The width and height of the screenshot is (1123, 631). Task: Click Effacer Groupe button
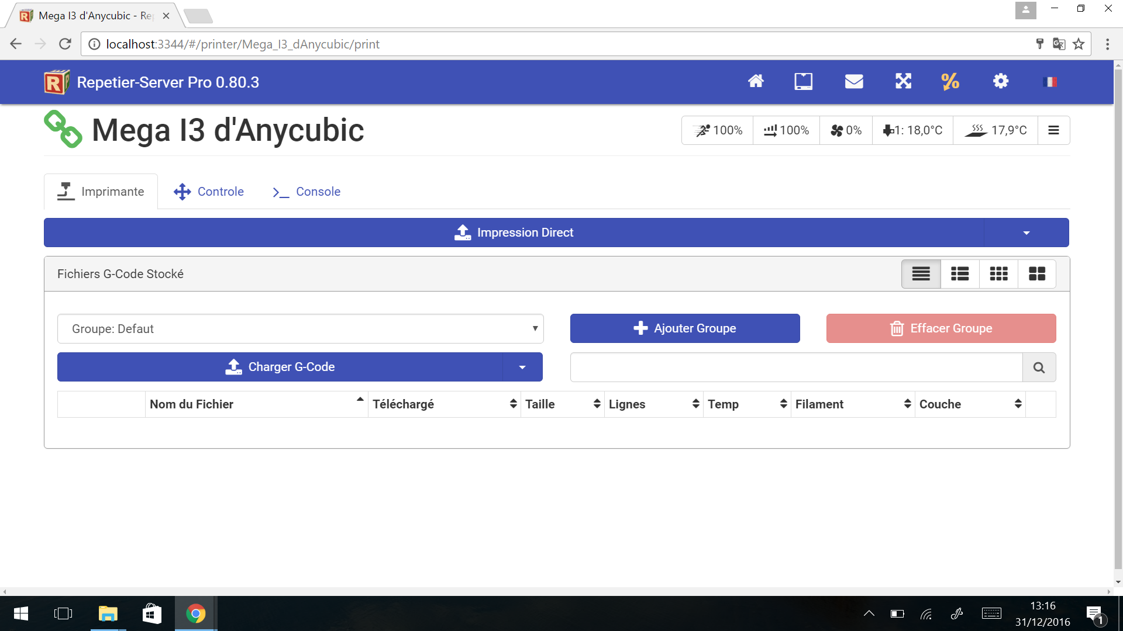[941, 328]
